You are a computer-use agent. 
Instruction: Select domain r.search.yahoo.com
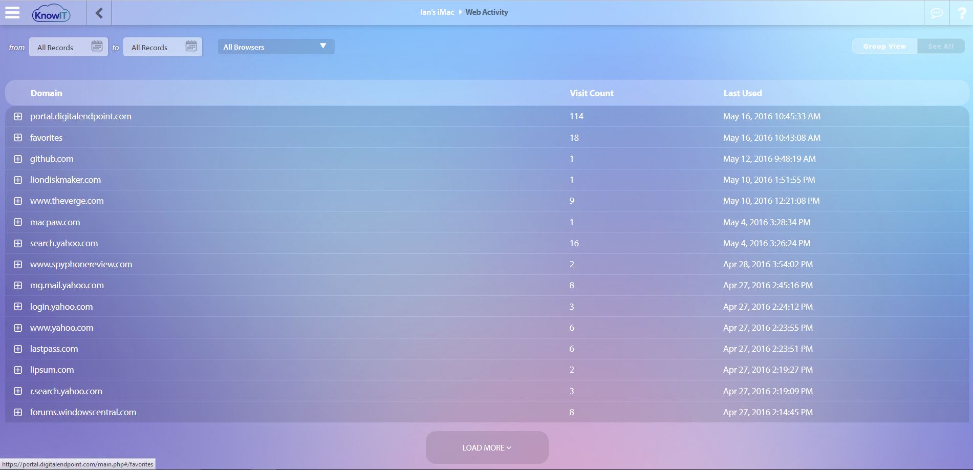pos(66,391)
